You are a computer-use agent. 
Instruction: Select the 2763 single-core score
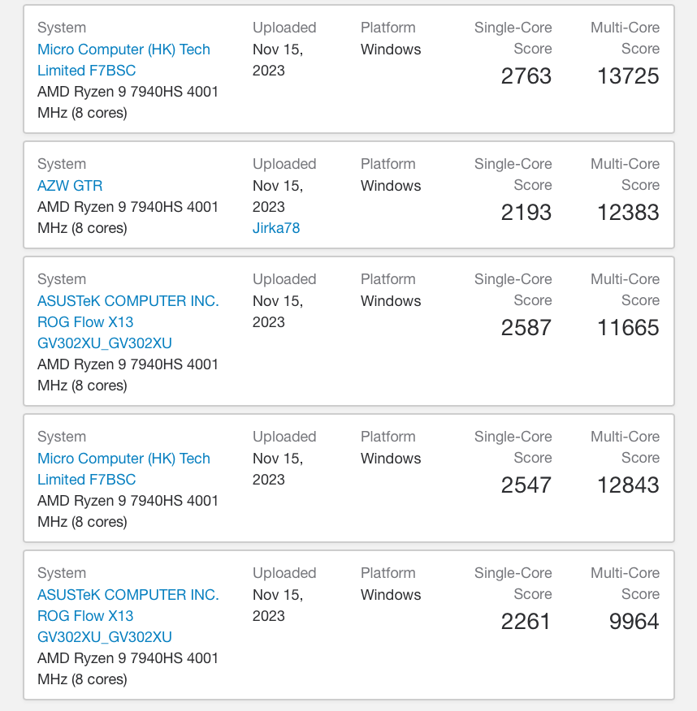click(526, 75)
